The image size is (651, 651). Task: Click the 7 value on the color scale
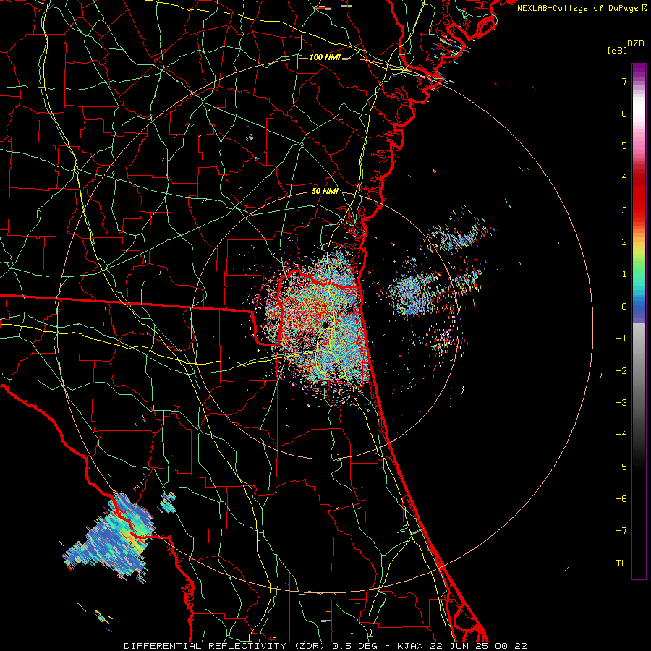624,81
